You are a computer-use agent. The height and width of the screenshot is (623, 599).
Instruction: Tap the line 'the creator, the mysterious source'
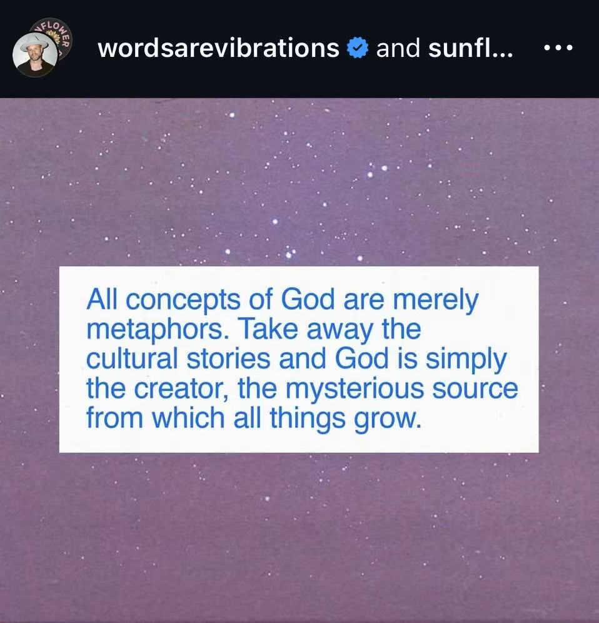302,389
